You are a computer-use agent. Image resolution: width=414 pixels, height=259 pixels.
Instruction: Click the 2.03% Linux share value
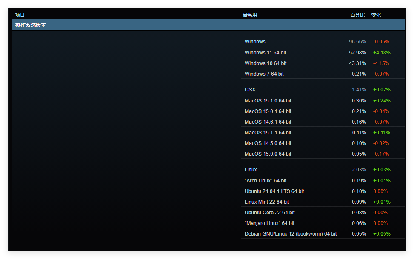pyautogui.click(x=359, y=170)
